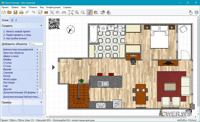Expand Дополнительные 3D формы category
The image size is (200, 122).
point(21,92)
